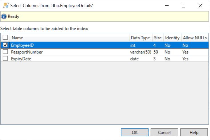Select the ExpiryDate row name
This screenshot has height=140, width=210.
pyautogui.click(x=21, y=59)
